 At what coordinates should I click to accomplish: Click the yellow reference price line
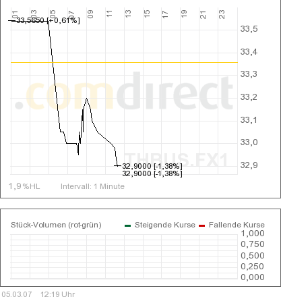click(x=124, y=62)
